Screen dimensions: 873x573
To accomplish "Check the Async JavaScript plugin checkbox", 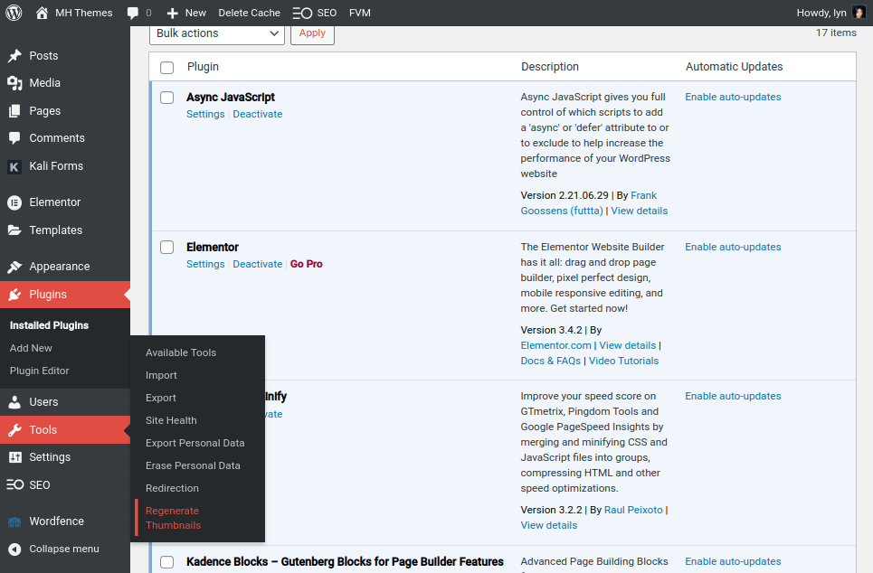I will (167, 98).
